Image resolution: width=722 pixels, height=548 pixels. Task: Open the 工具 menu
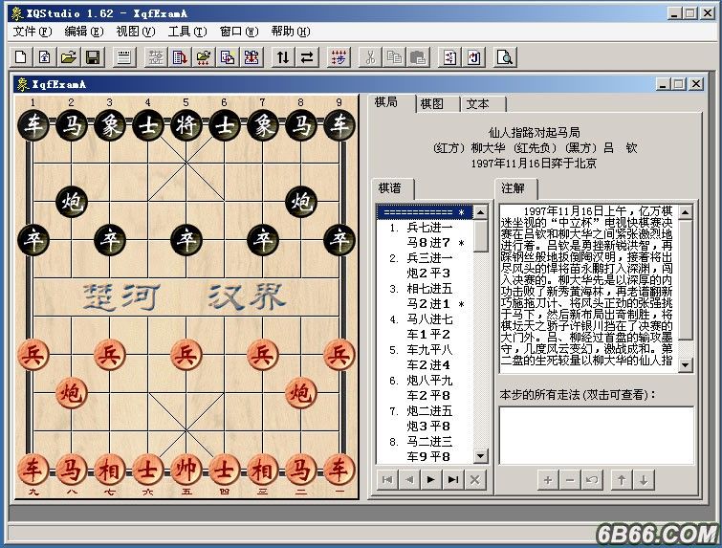186,32
